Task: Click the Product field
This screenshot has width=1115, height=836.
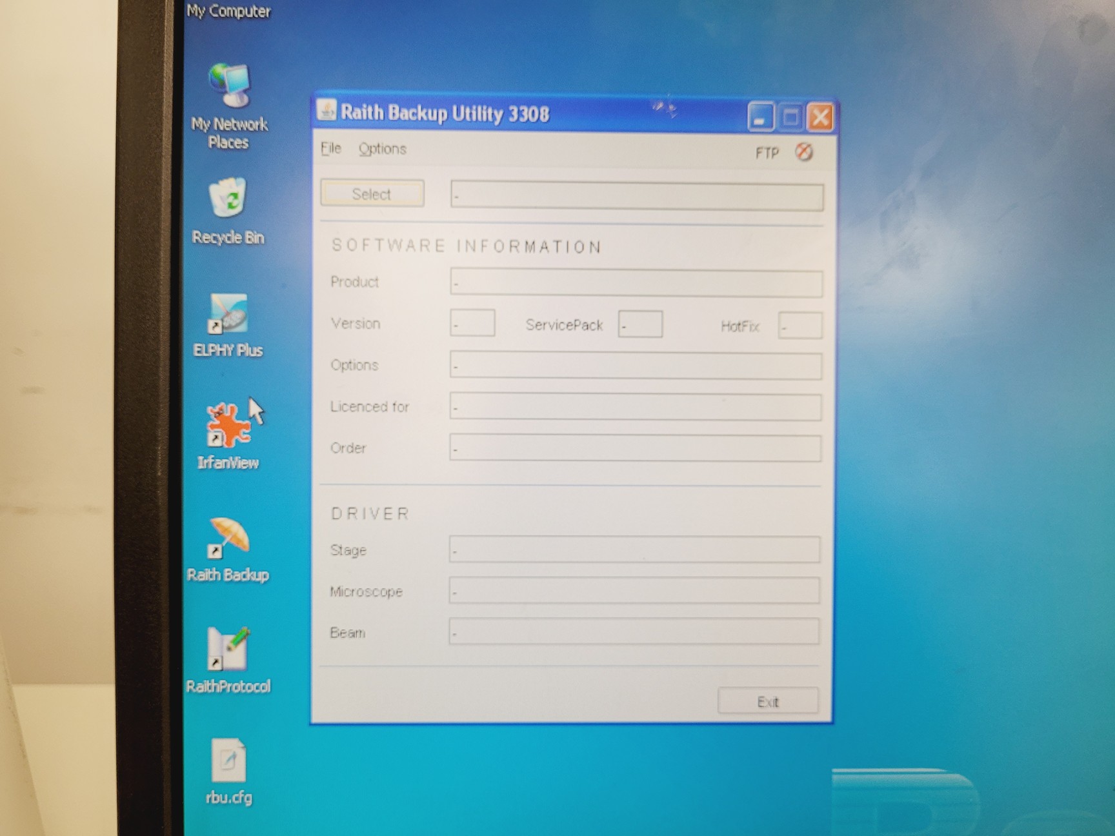Action: [x=636, y=283]
